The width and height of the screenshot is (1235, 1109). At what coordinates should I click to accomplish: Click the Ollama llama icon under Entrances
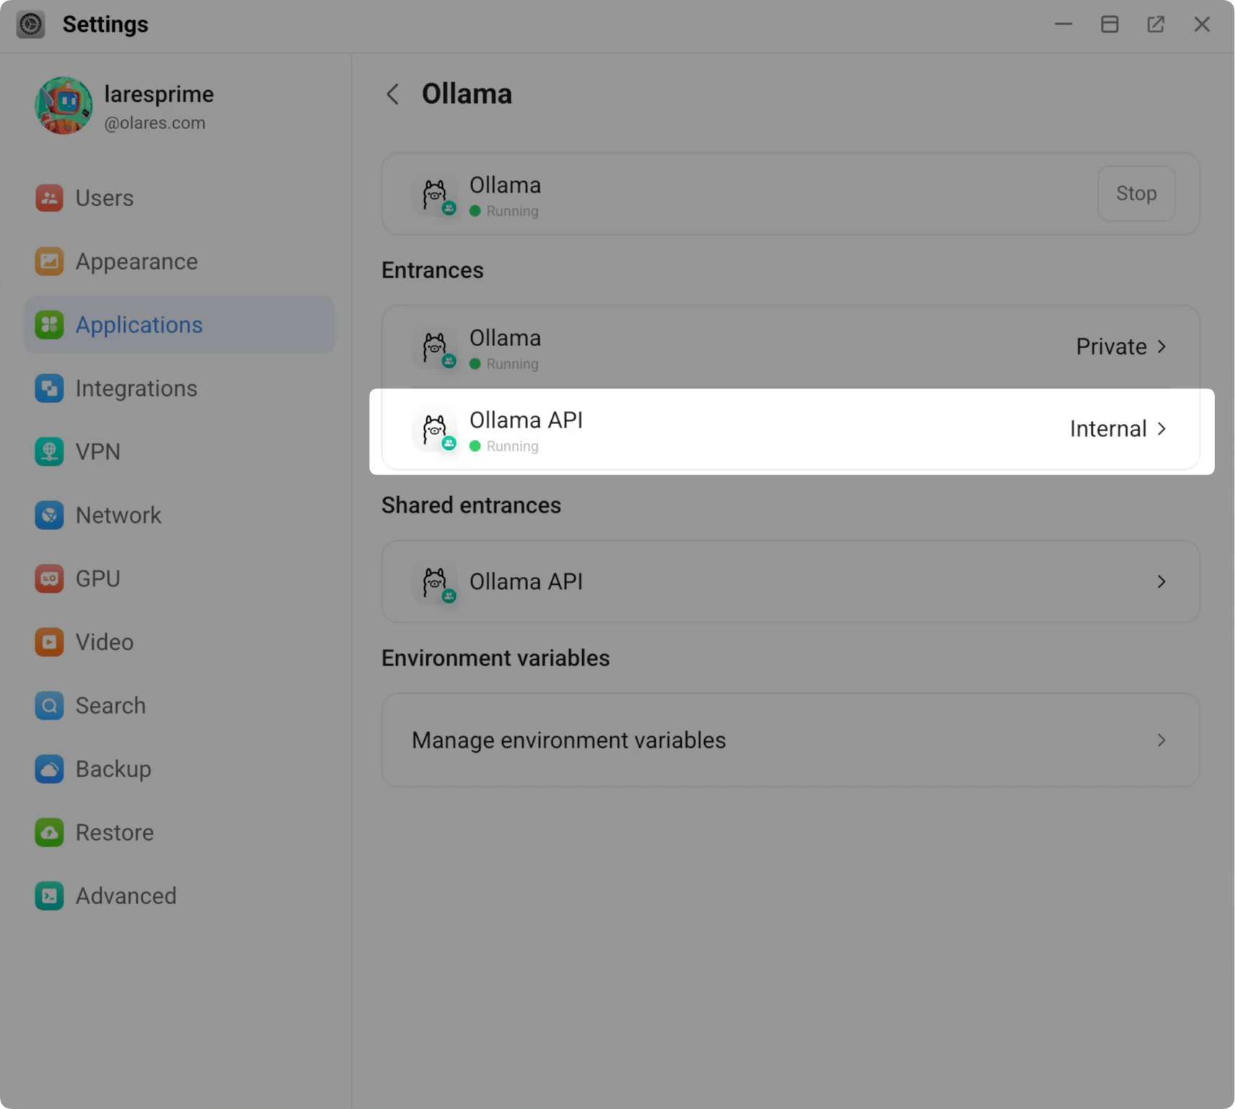(x=436, y=347)
